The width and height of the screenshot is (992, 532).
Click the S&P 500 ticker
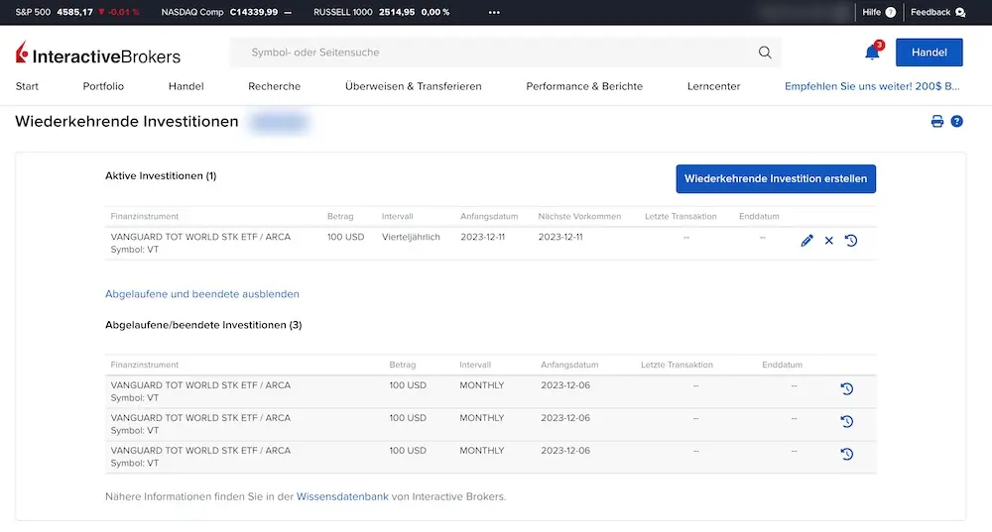pyautogui.click(x=77, y=12)
